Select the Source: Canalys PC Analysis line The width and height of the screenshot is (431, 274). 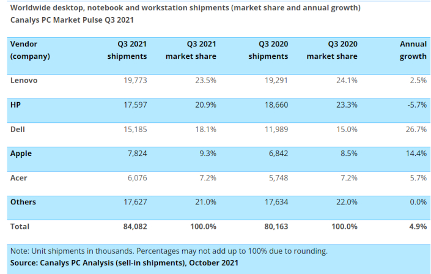point(124,262)
